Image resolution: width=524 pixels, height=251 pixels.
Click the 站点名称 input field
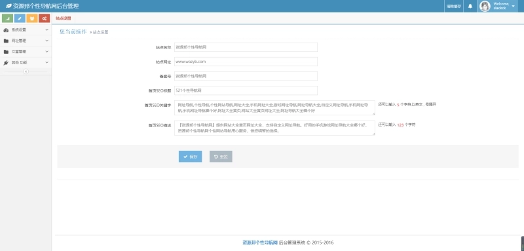coord(246,47)
